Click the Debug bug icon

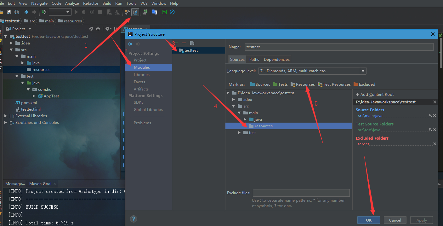pyautogui.click(x=84, y=12)
